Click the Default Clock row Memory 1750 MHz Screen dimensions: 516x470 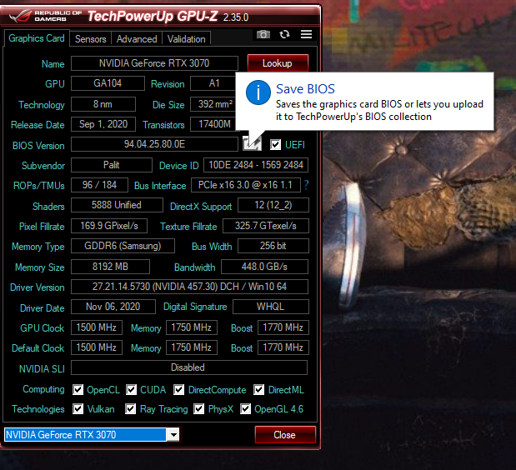pyautogui.click(x=192, y=347)
